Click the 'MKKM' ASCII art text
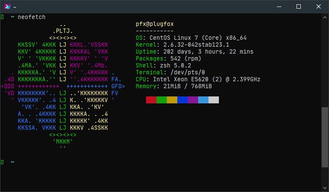The height and width of the screenshot is (192, 329). tap(63, 141)
